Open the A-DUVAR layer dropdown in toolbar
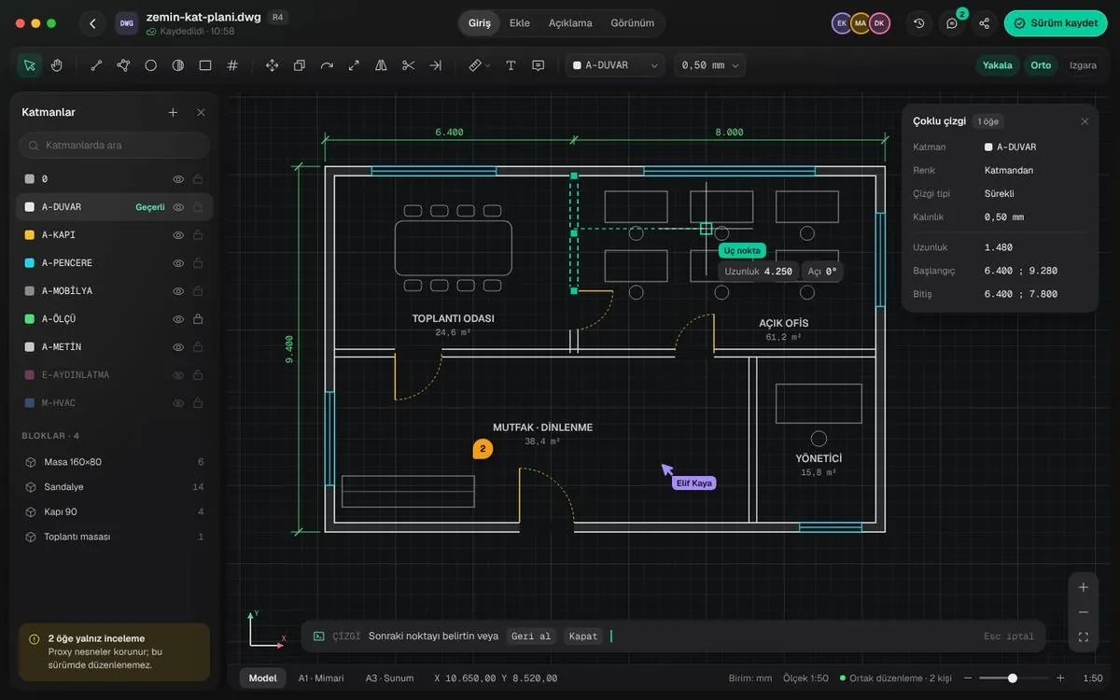The image size is (1120, 700). pos(615,65)
